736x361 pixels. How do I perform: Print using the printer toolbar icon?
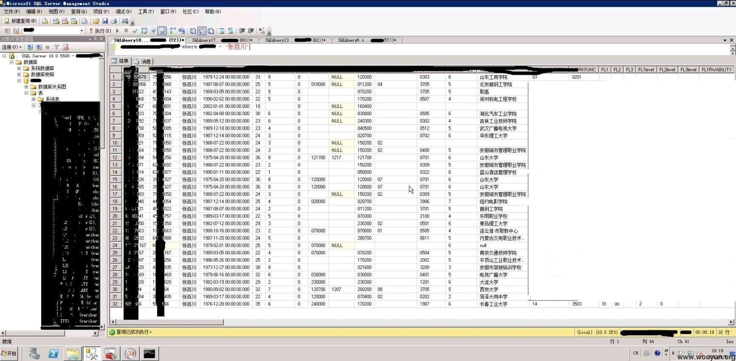tap(114, 20)
